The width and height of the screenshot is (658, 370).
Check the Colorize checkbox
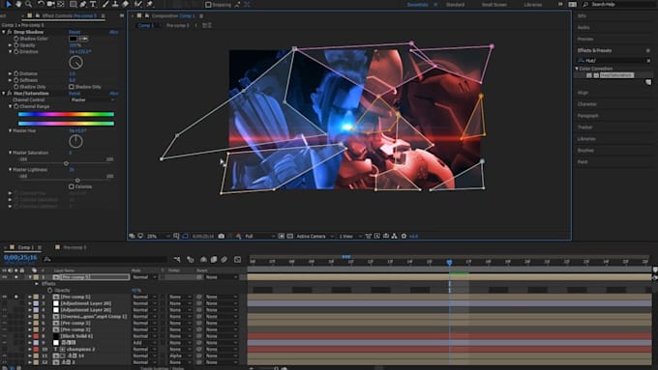[x=72, y=186]
